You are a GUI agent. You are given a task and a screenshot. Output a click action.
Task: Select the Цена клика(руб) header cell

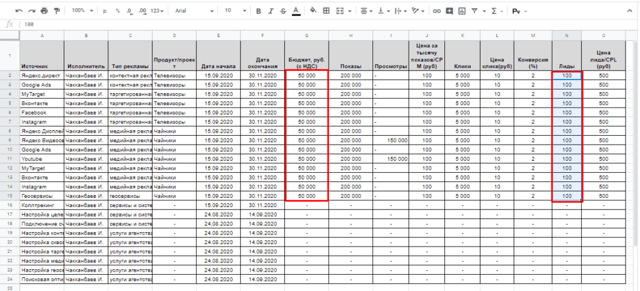point(497,55)
